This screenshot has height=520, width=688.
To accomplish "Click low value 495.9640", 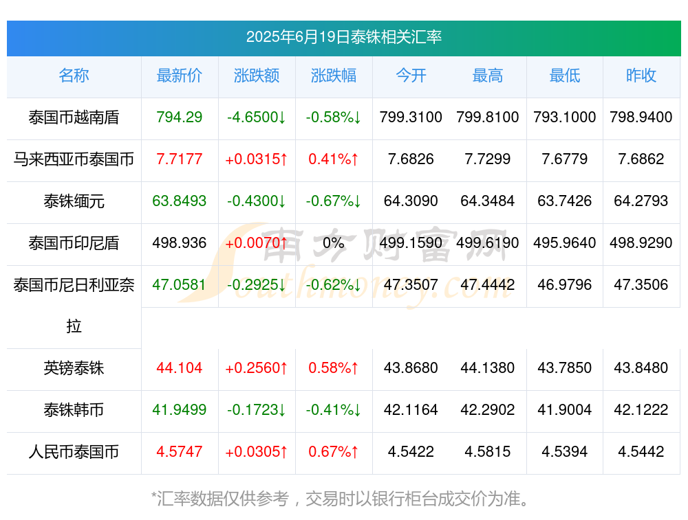I will [565, 242].
